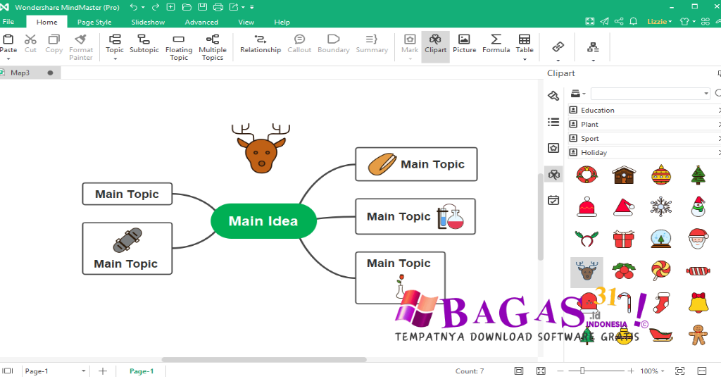Select the Santa Claus face clipart

[x=698, y=238]
